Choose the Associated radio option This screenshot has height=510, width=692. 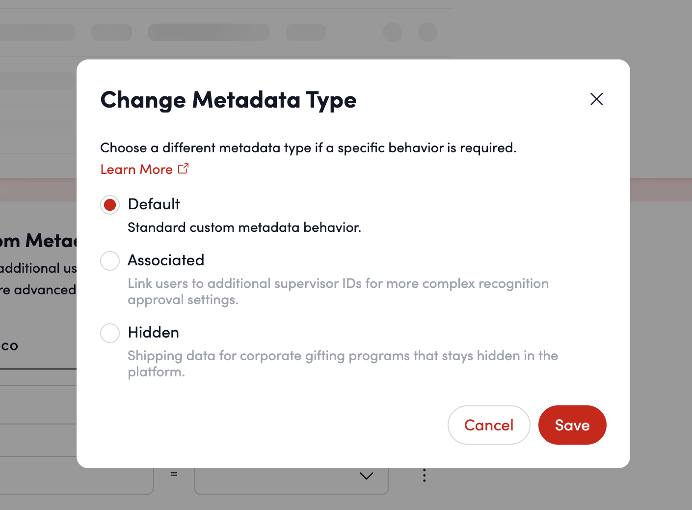(x=110, y=261)
